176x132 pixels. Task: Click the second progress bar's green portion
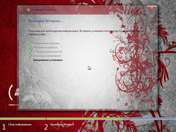point(85,119)
